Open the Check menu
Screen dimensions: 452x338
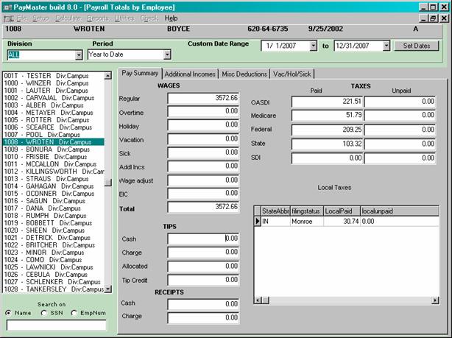(149, 18)
